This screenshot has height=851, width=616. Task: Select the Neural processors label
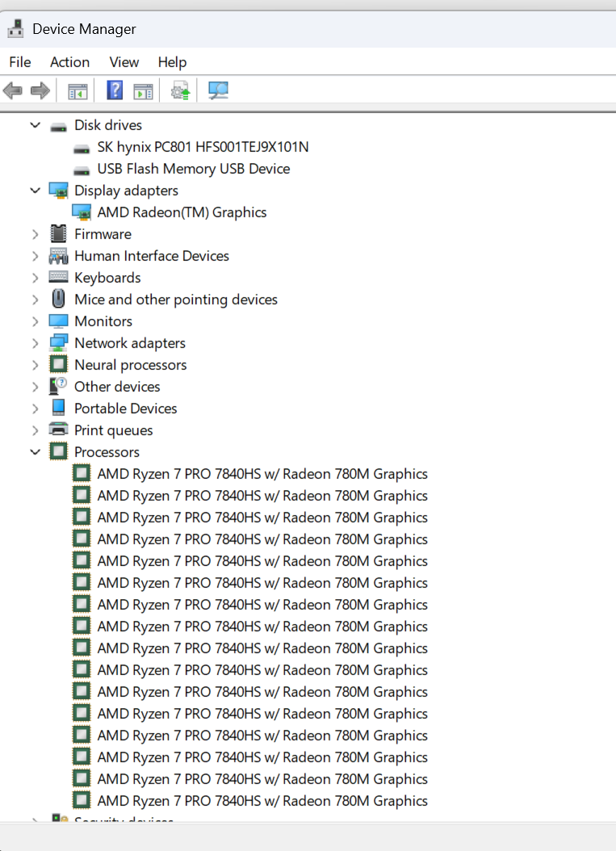point(130,365)
